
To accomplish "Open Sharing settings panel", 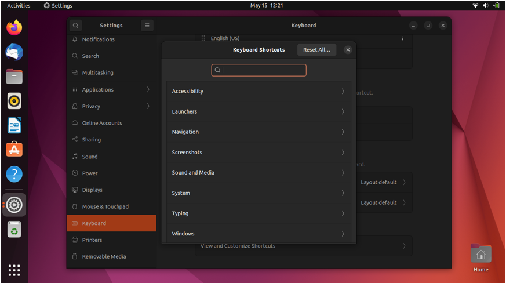I will pos(111,140).
